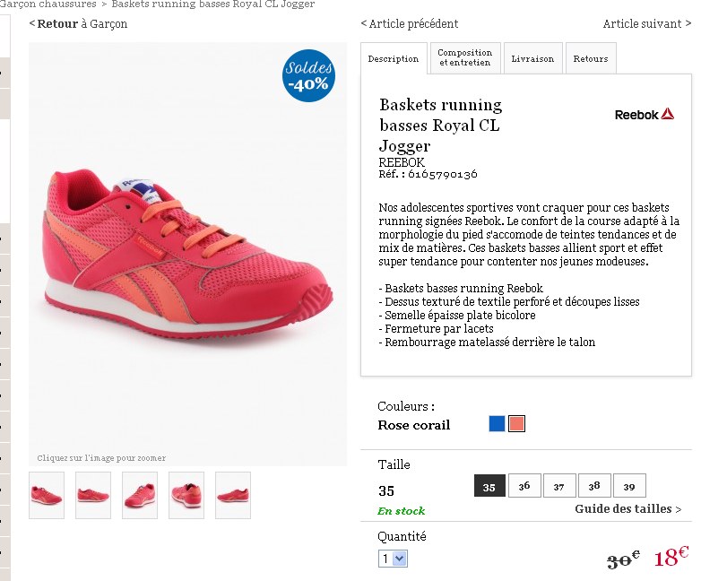The image size is (701, 581).
Task: Open the Quantité dropdown
Action: 393,559
